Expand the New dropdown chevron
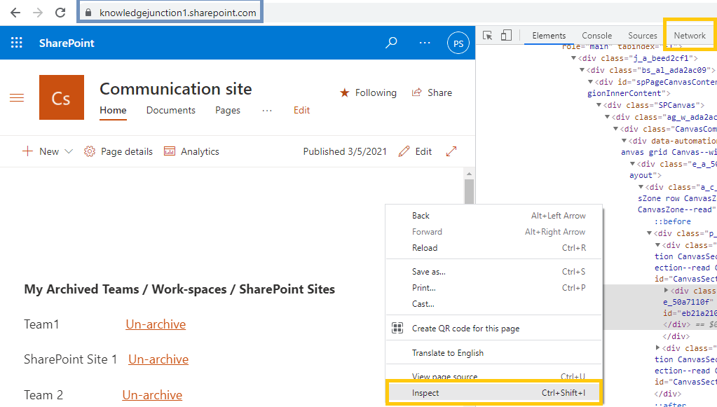This screenshot has width=717, height=407. point(69,151)
